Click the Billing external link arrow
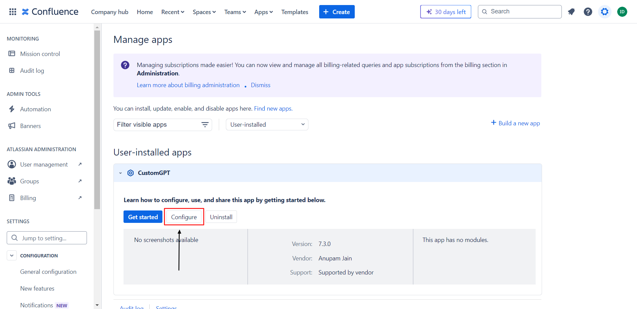 pos(80,198)
